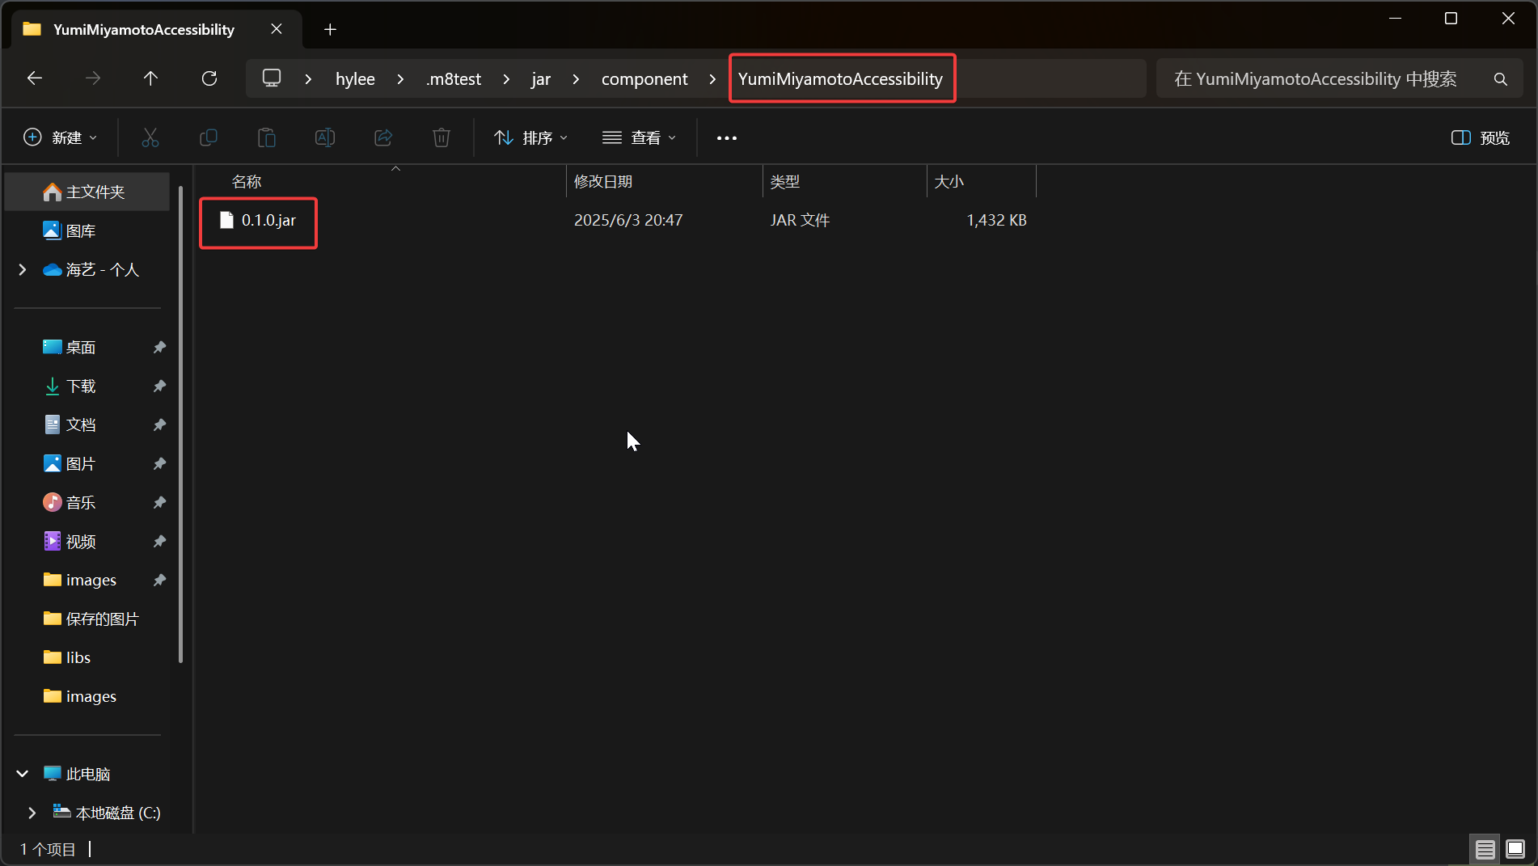This screenshot has height=866, width=1538.
Task: Go back with the back arrow
Action: tap(34, 78)
